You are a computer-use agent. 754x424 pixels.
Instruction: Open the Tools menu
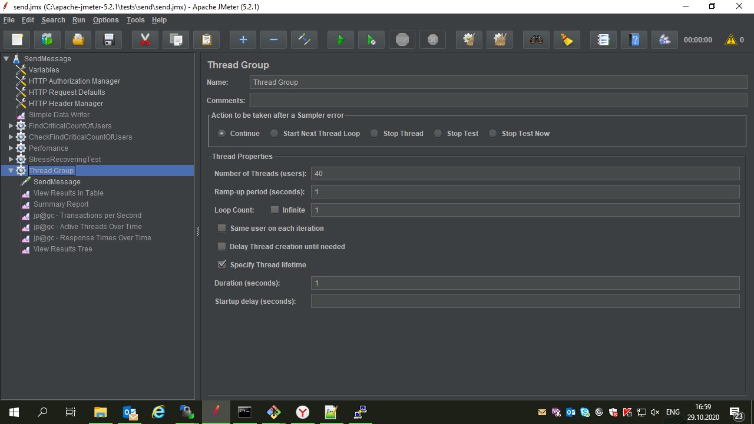pyautogui.click(x=135, y=20)
